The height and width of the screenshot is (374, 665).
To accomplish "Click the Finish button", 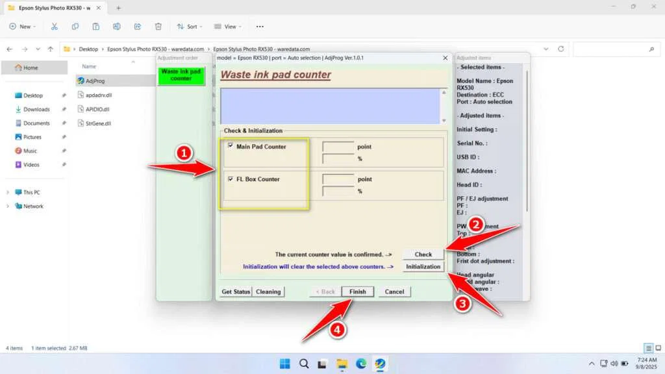I will tap(358, 292).
